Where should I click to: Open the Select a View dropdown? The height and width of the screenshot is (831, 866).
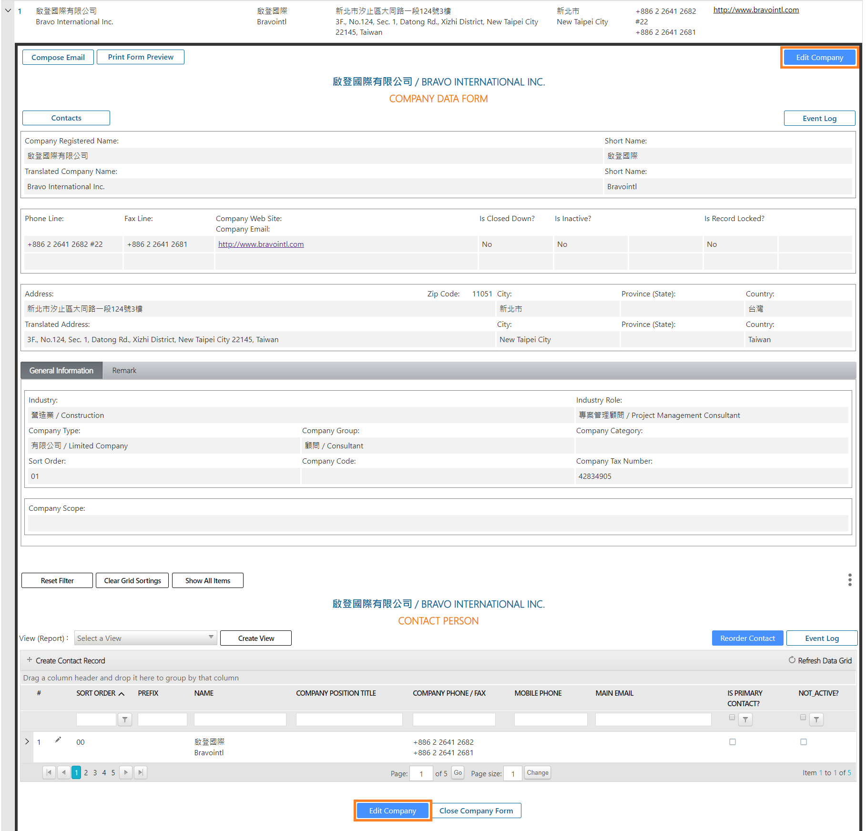(146, 638)
